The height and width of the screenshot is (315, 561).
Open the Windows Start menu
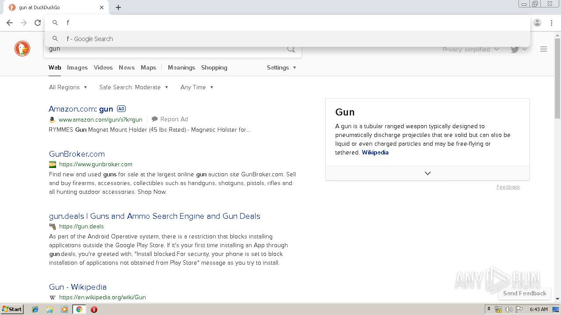pyautogui.click(x=12, y=309)
